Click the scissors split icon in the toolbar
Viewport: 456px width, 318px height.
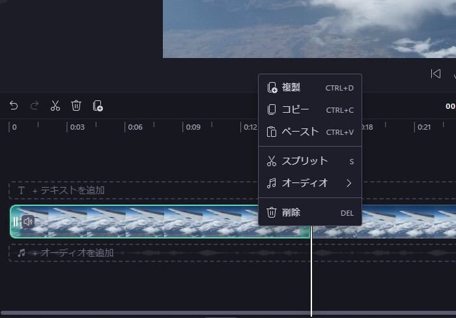[55, 106]
